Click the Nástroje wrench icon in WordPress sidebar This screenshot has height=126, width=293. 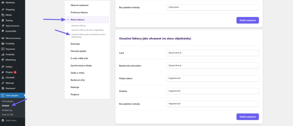coord(3,83)
